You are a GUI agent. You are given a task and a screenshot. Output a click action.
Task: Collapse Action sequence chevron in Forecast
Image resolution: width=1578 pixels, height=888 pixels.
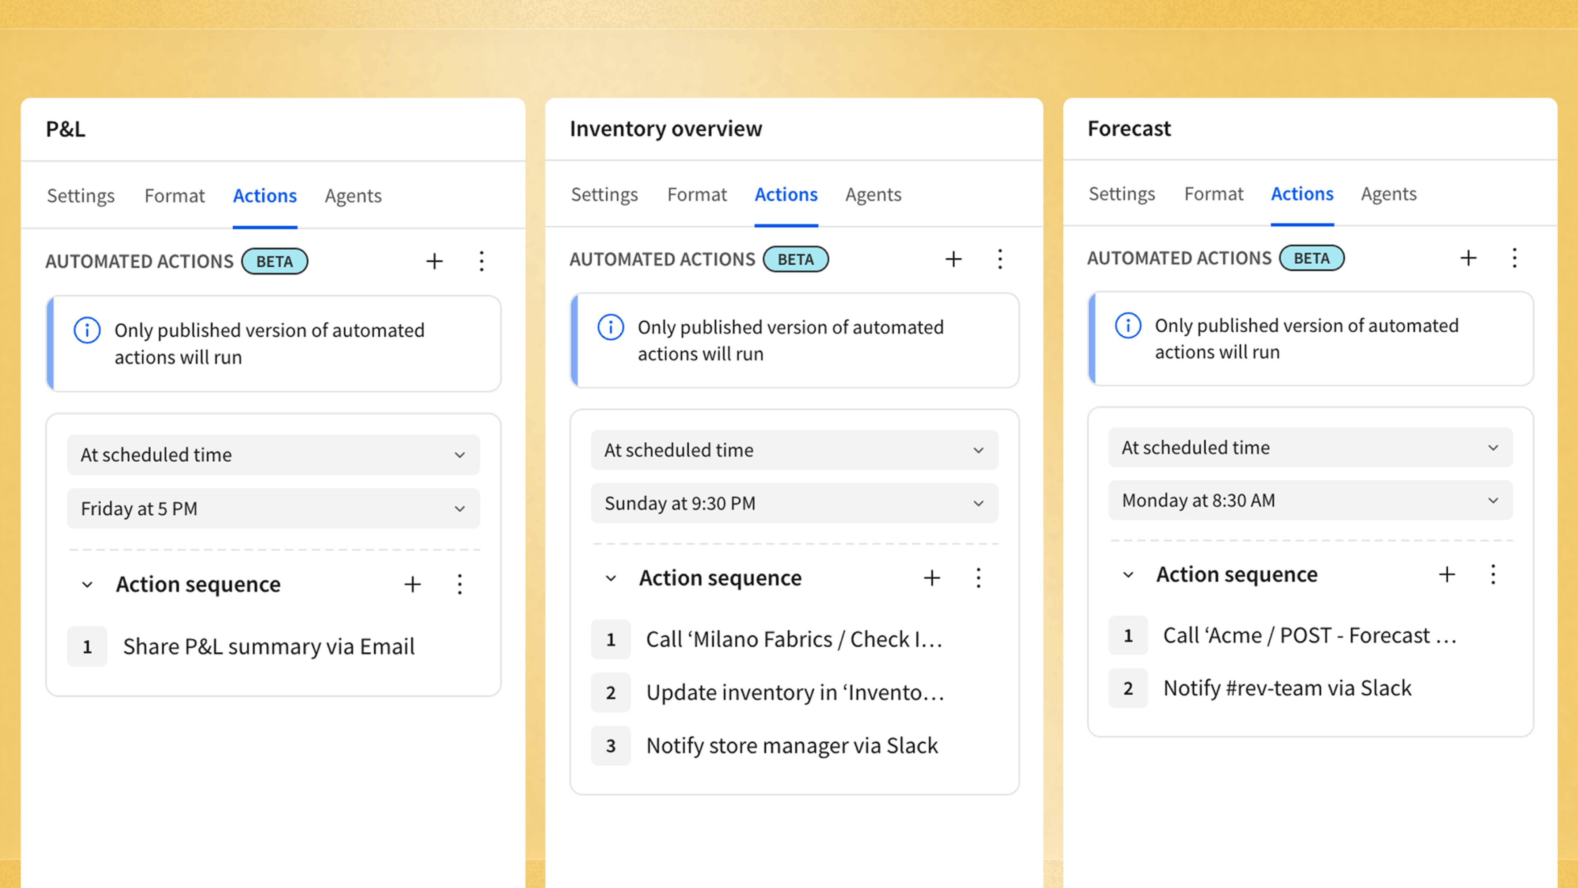click(x=1128, y=575)
